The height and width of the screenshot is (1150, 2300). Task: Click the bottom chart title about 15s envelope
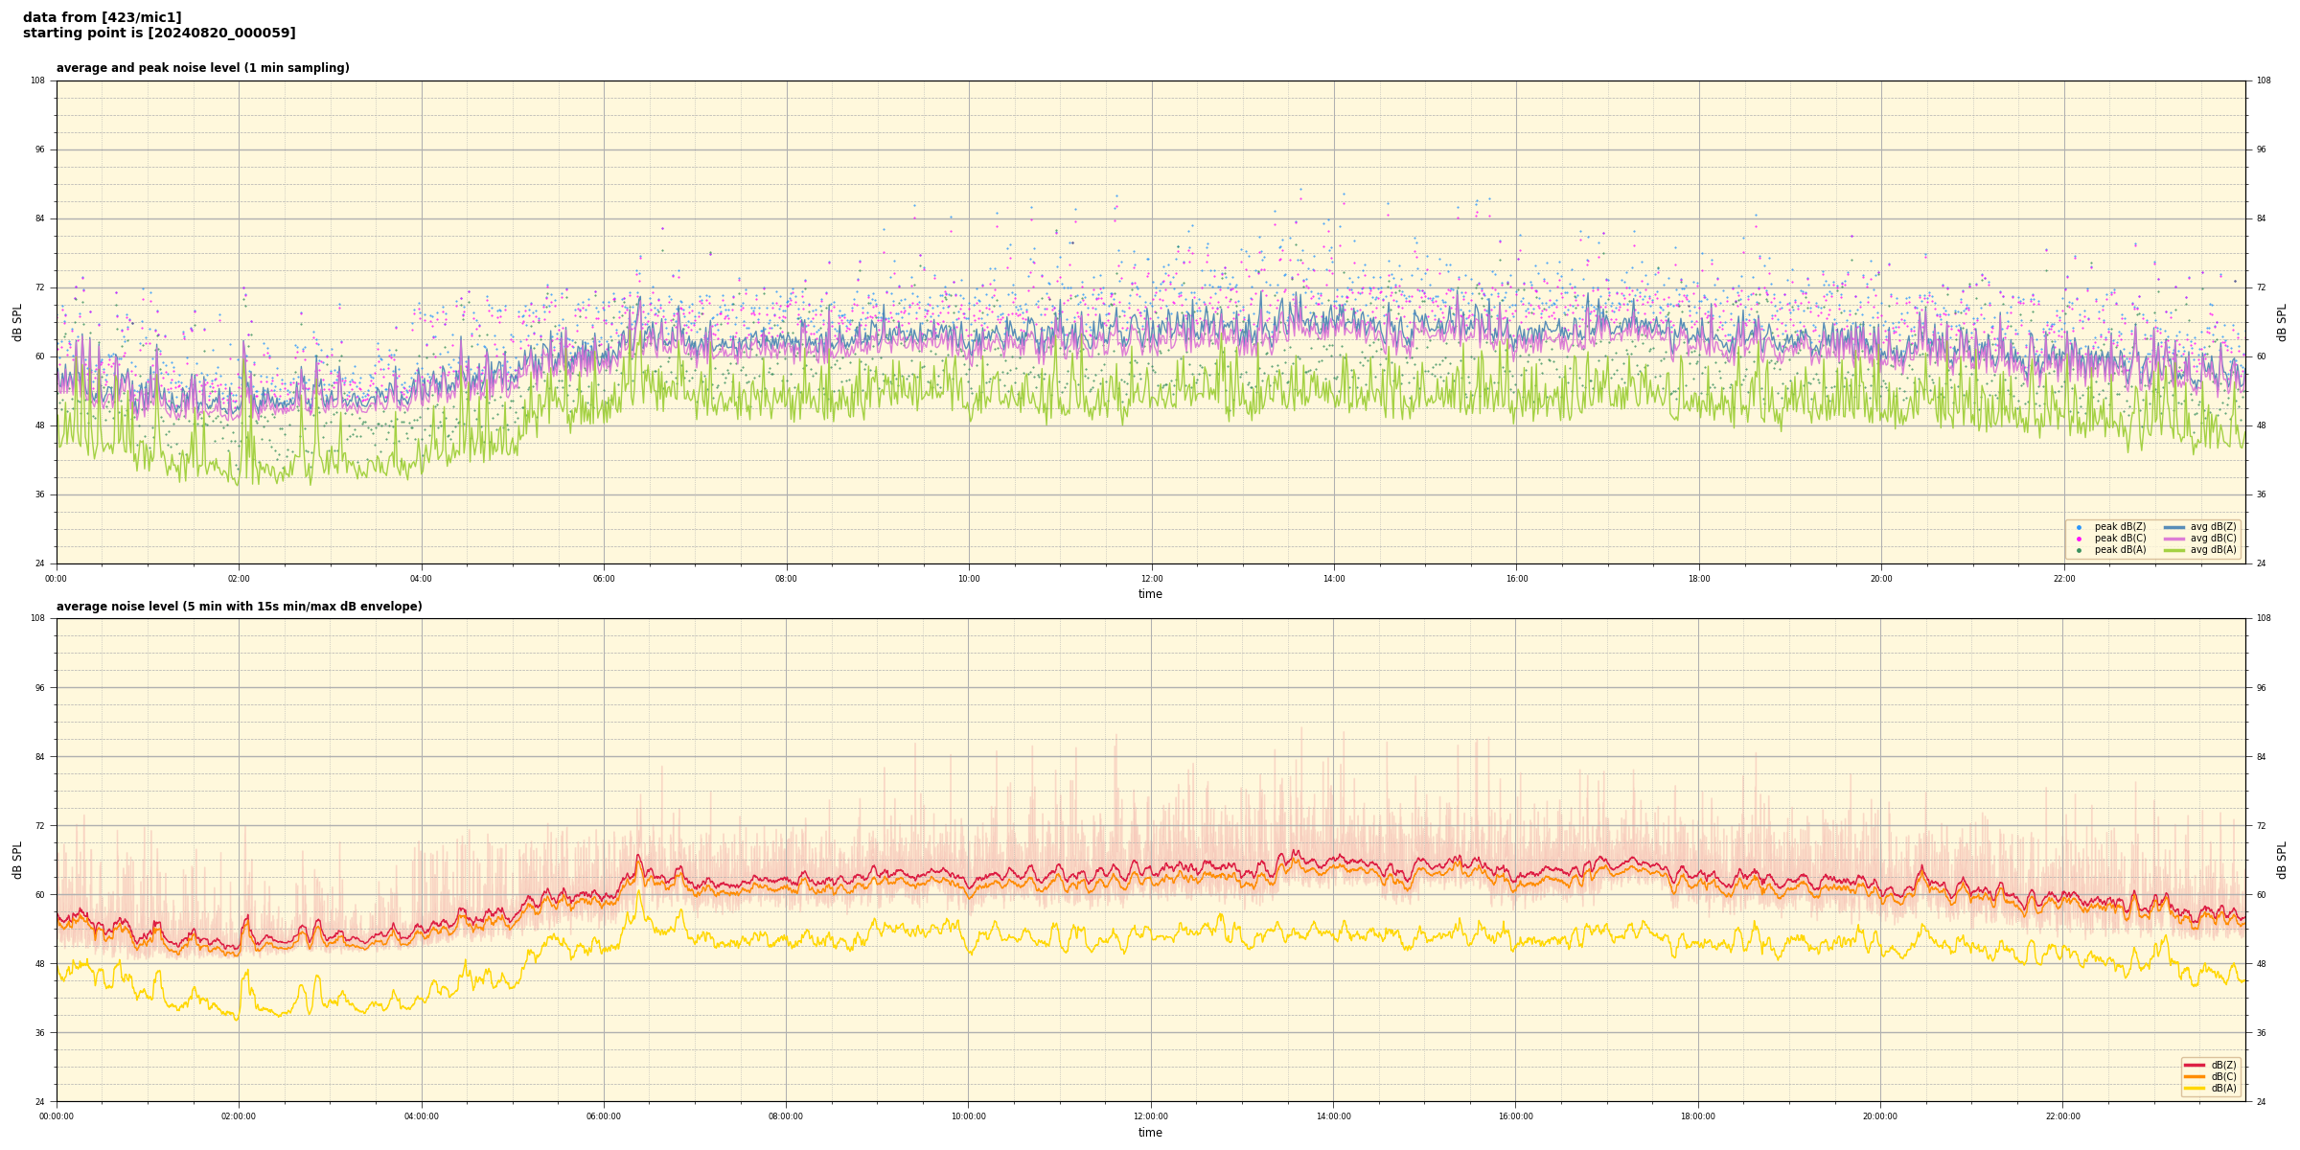click(x=239, y=607)
